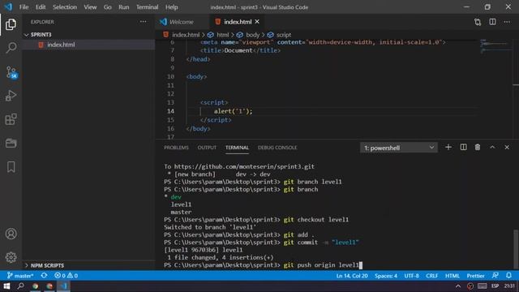This screenshot has height=292, width=519.
Task: Open the File menu
Action: 24,7
